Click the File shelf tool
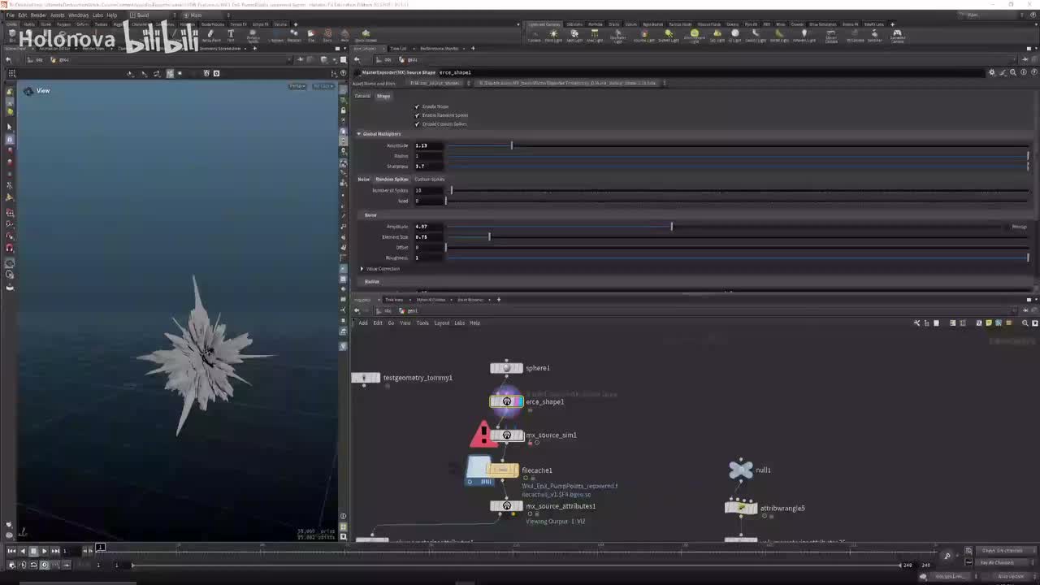This screenshot has height=585, width=1040. pos(311,36)
